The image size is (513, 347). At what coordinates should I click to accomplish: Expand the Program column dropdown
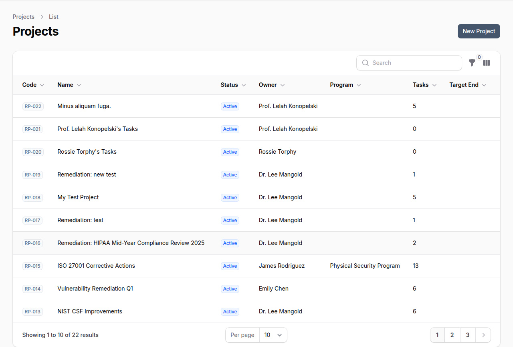tap(359, 85)
